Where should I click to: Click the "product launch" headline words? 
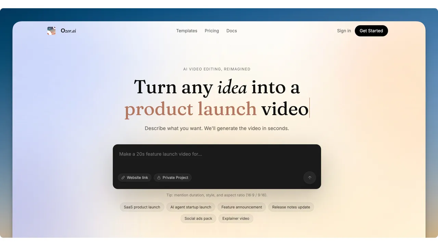[190, 109]
